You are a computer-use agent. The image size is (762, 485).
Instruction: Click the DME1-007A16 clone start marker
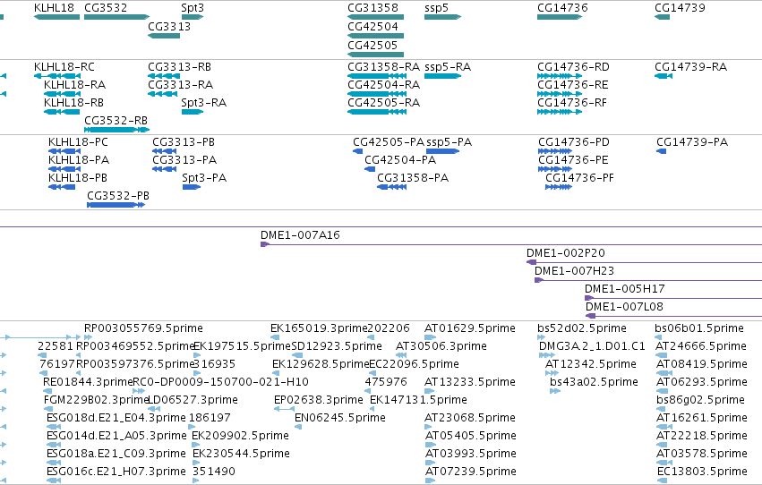(x=264, y=244)
